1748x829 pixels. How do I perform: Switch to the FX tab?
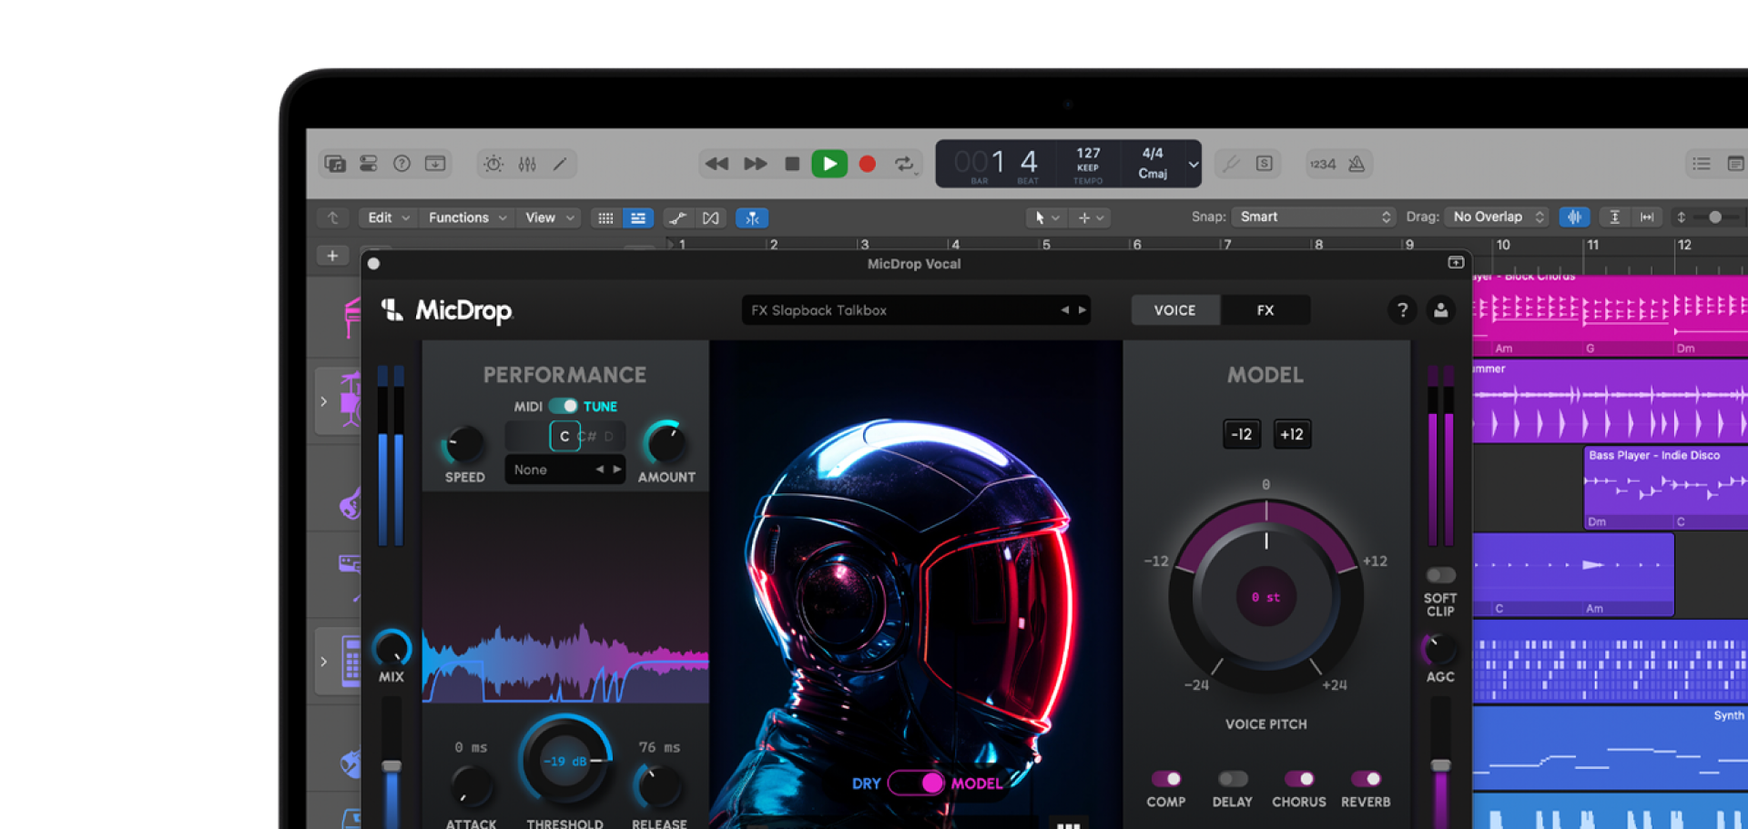point(1265,310)
